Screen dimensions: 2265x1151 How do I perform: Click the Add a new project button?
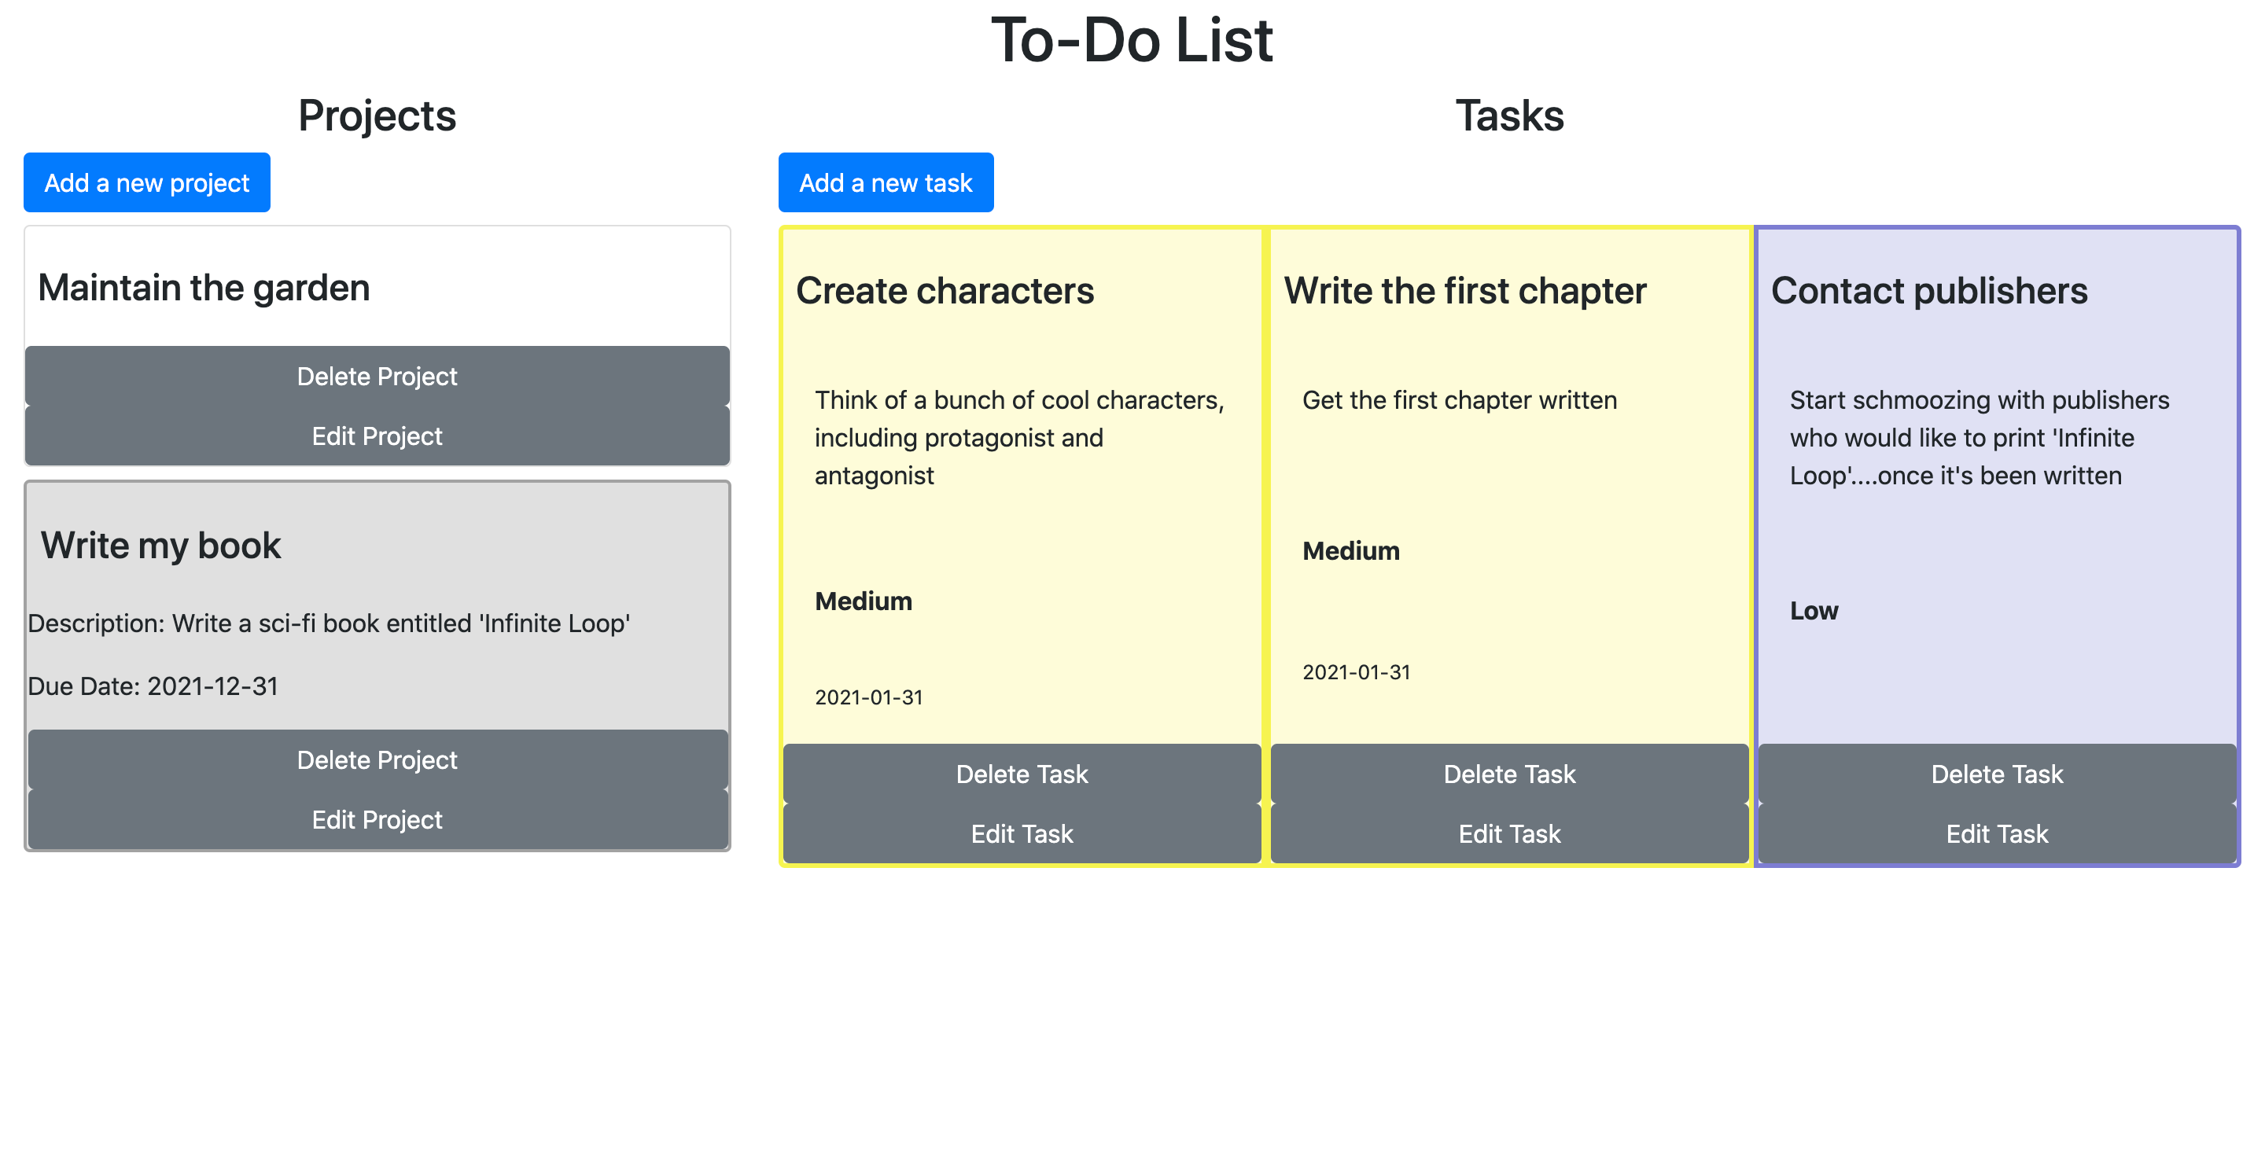tap(147, 183)
